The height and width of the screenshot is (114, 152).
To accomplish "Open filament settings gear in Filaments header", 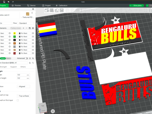I will point(33,28).
